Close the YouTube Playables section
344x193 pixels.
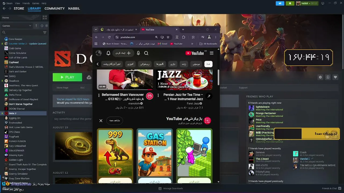tap(101, 121)
